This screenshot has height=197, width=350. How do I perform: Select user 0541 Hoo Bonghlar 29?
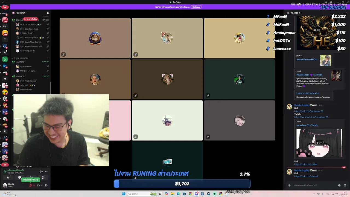[32, 37]
